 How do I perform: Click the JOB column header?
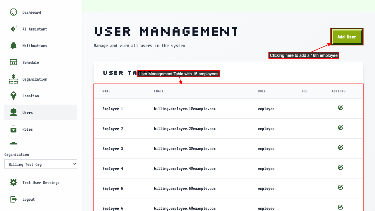tap(304, 91)
